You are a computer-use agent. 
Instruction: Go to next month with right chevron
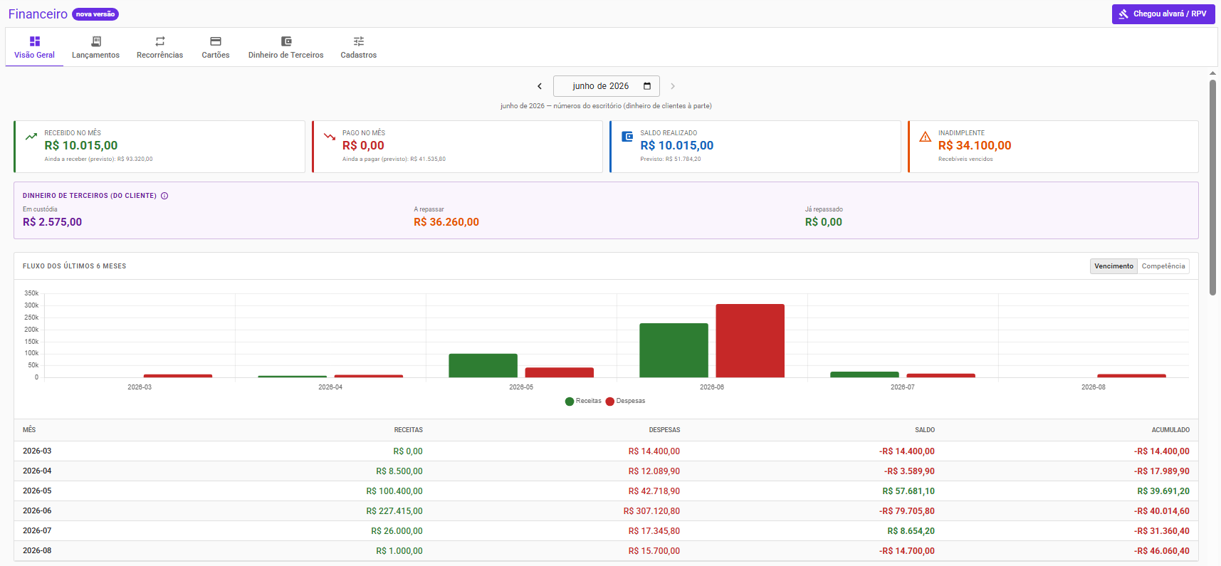(x=673, y=86)
